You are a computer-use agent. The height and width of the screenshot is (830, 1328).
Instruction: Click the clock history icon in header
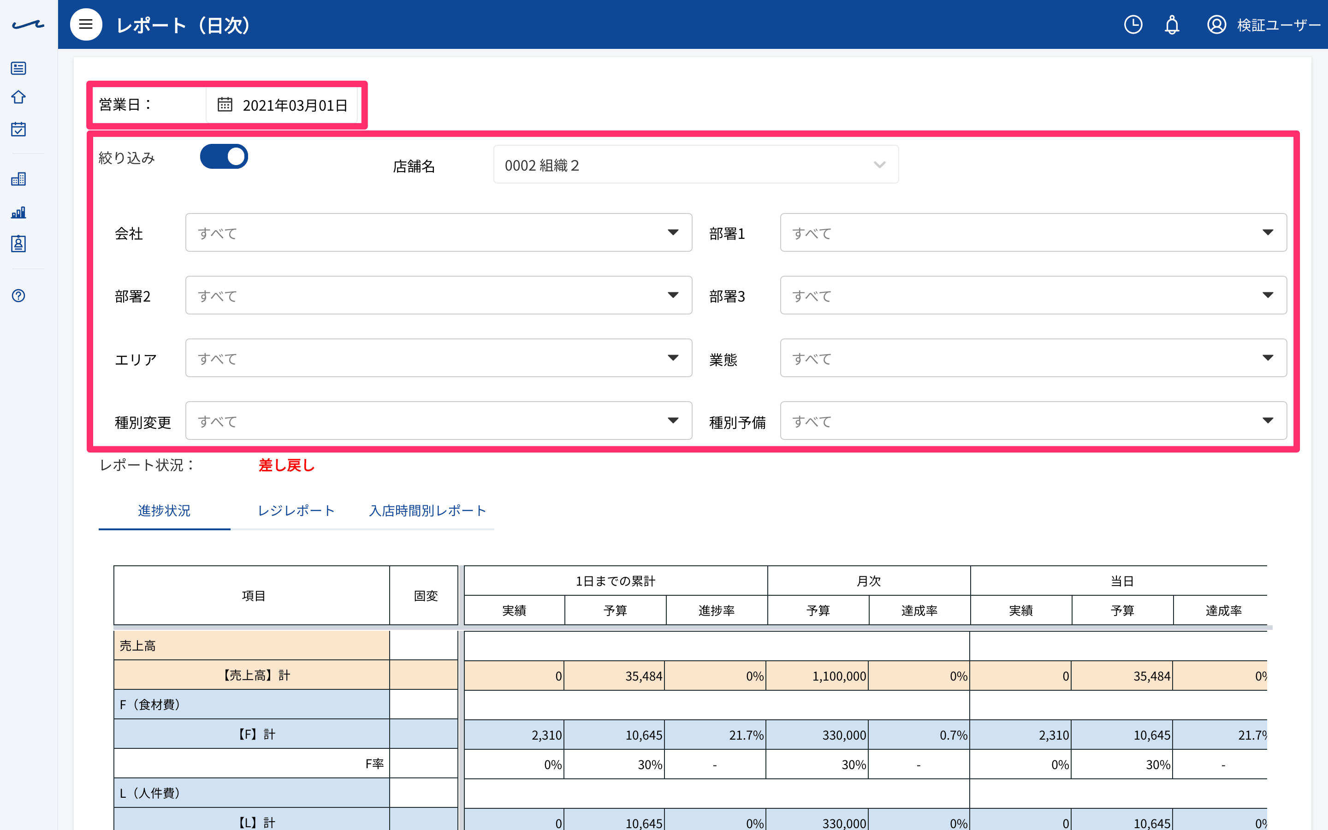pyautogui.click(x=1133, y=25)
